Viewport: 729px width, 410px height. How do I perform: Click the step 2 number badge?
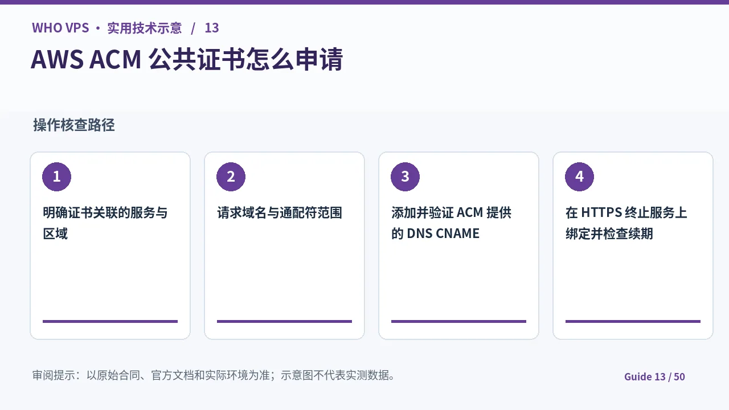pyautogui.click(x=231, y=177)
